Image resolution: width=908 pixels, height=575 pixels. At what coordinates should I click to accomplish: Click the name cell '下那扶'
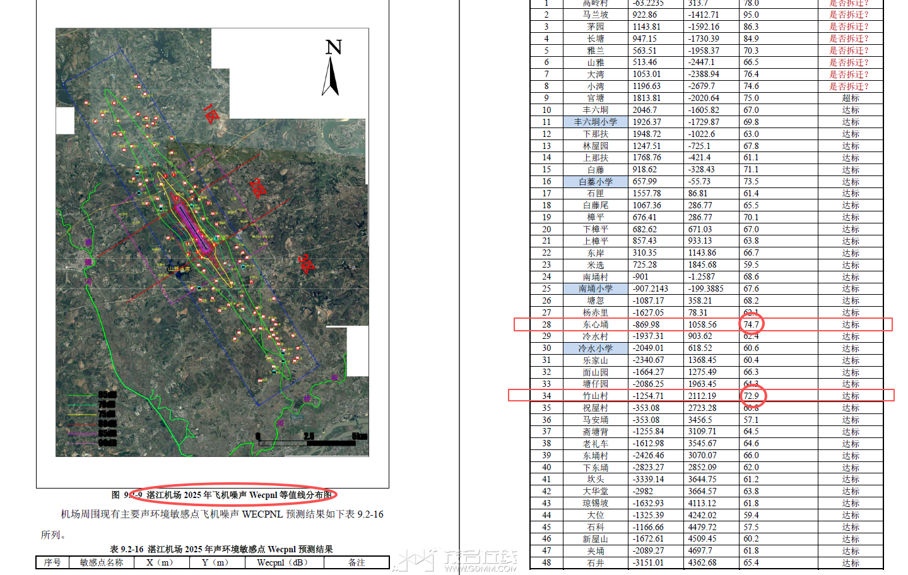595,134
